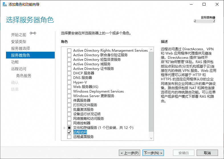Select Windows Deployment Services label
This screenshot has height=159, width=224.
[98, 91]
